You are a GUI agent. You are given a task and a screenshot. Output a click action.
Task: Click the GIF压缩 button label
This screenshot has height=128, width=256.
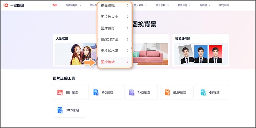(x=214, y=93)
